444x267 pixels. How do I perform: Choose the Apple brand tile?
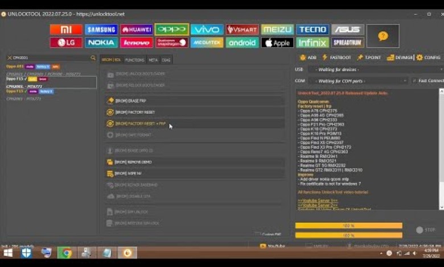pos(277,43)
